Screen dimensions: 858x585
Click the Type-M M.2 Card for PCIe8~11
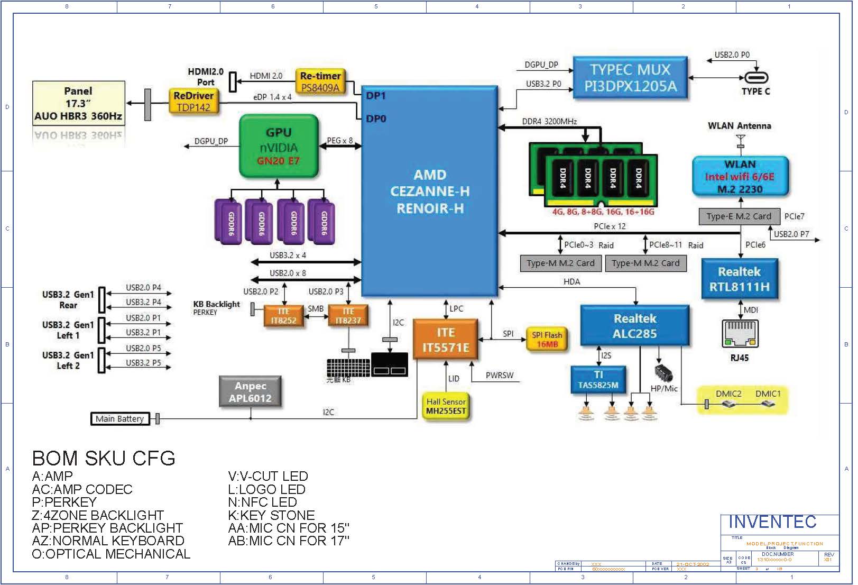(645, 263)
